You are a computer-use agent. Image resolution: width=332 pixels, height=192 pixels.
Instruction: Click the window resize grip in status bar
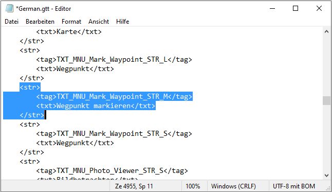pyautogui.click(x=328, y=188)
